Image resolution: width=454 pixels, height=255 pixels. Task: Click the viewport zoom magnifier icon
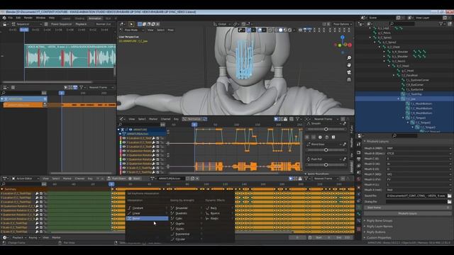coord(349,58)
